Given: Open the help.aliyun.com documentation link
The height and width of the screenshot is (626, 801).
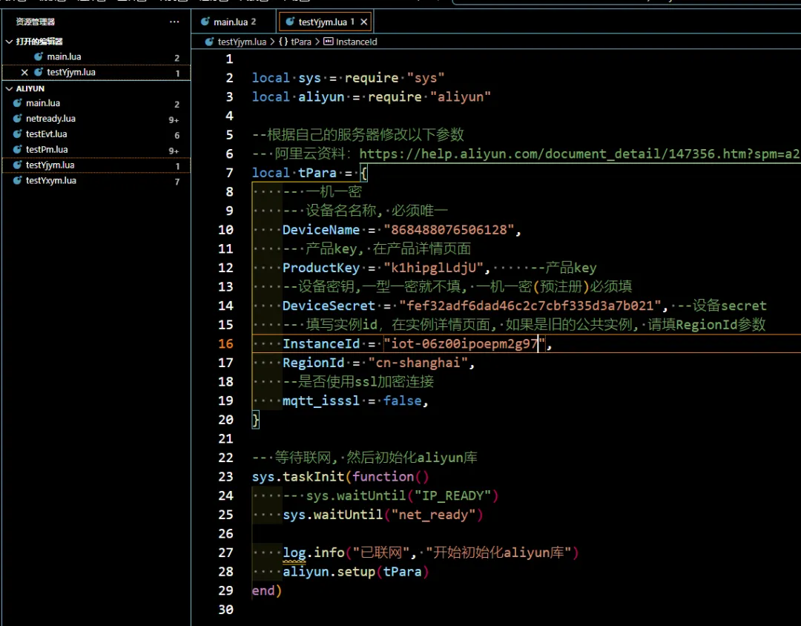Looking at the screenshot, I should (579, 154).
